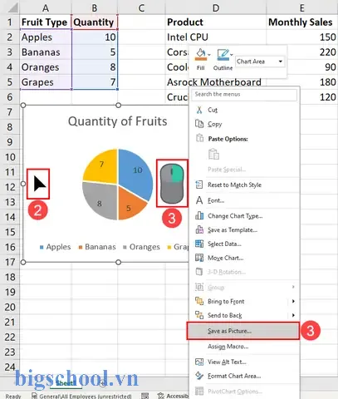Choose Save as Picture... menu entry
The height and width of the screenshot is (399, 338).
243,331
